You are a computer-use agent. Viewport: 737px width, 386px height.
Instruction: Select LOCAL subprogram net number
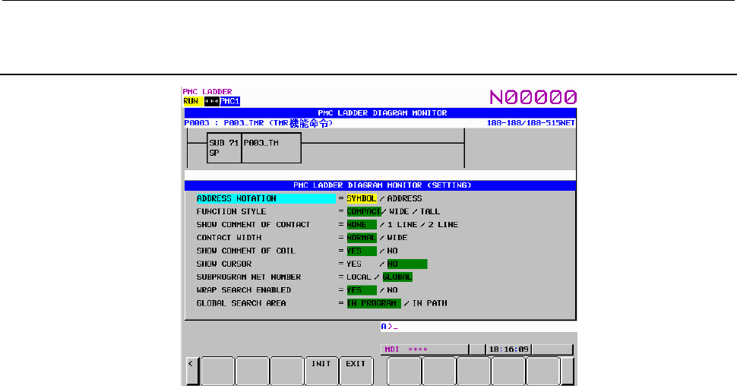tap(359, 278)
